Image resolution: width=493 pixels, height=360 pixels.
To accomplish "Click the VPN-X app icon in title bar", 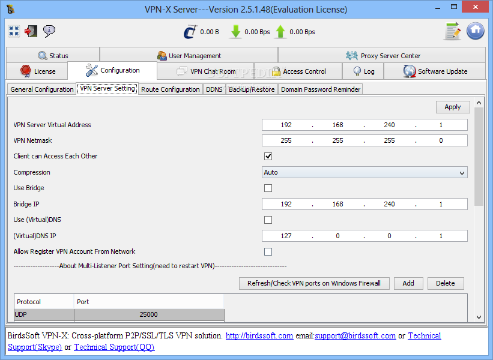I will pos(11,9).
